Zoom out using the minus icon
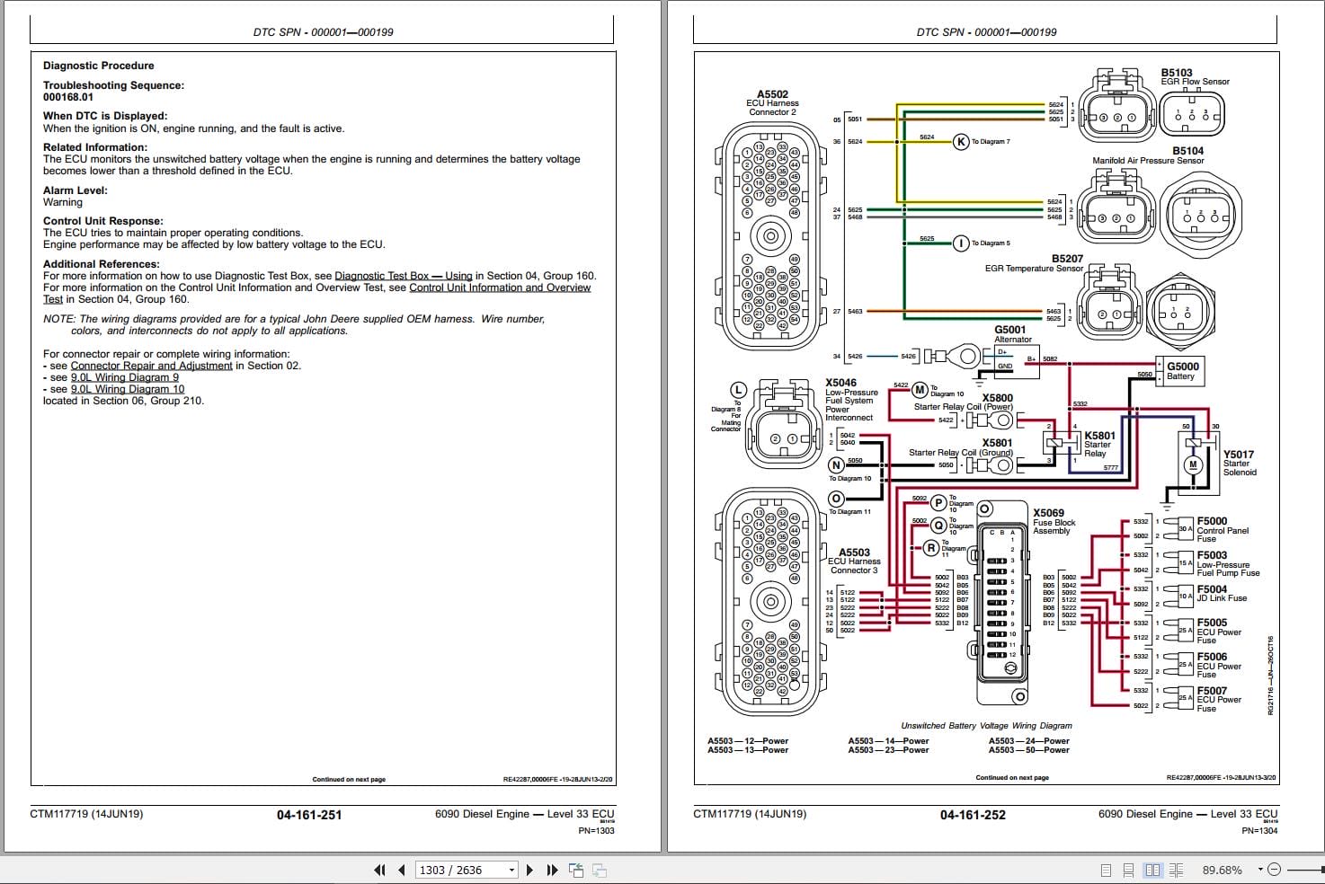 1275,870
